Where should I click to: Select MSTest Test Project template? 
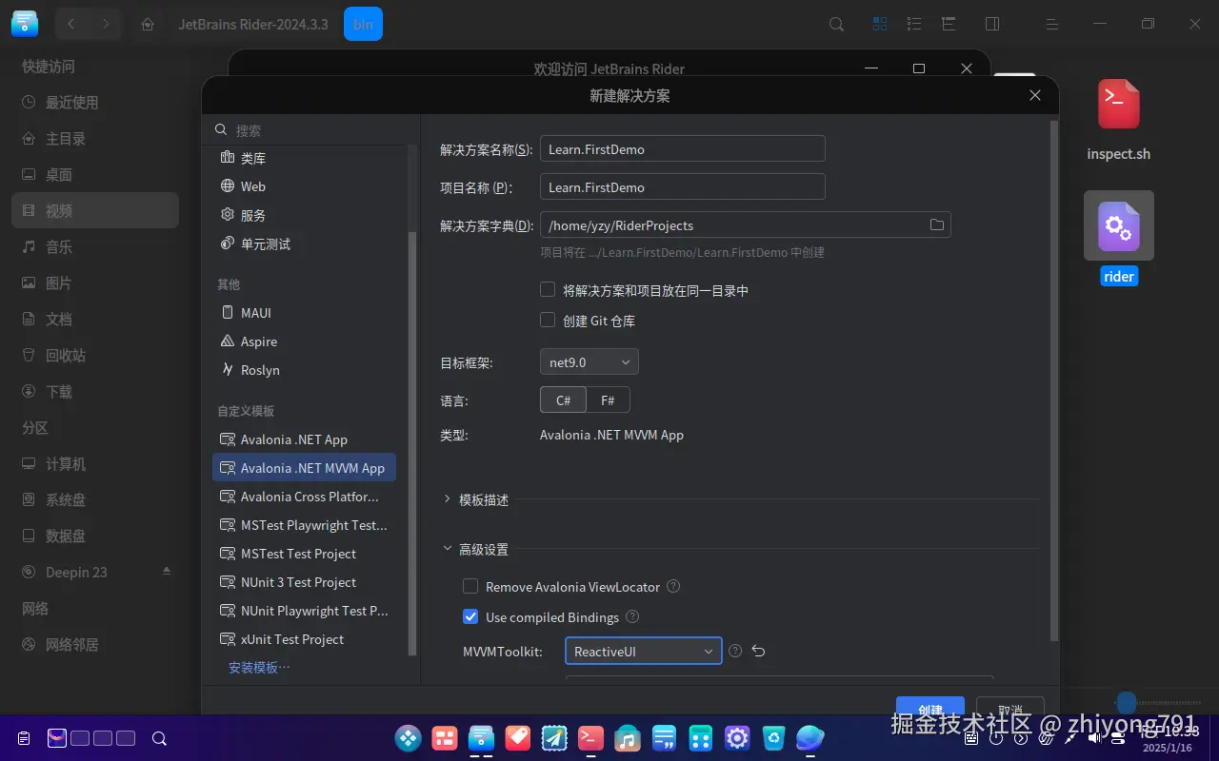point(304,554)
